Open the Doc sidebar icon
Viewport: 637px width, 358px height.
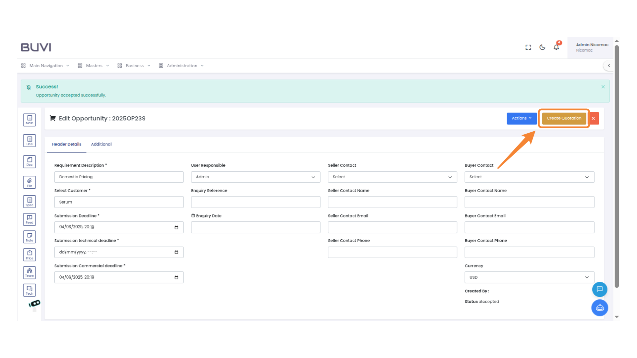[x=30, y=161]
